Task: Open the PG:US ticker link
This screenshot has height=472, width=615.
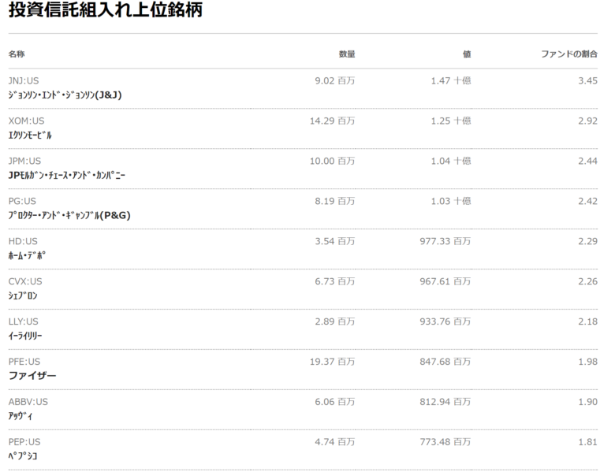Action: pos(22,201)
